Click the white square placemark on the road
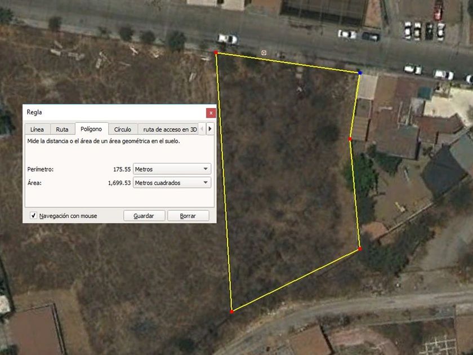Image resolution: width=473 pixels, height=355 pixels. pos(264,53)
